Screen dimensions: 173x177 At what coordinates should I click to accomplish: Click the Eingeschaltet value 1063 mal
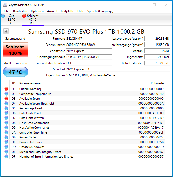(157, 57)
